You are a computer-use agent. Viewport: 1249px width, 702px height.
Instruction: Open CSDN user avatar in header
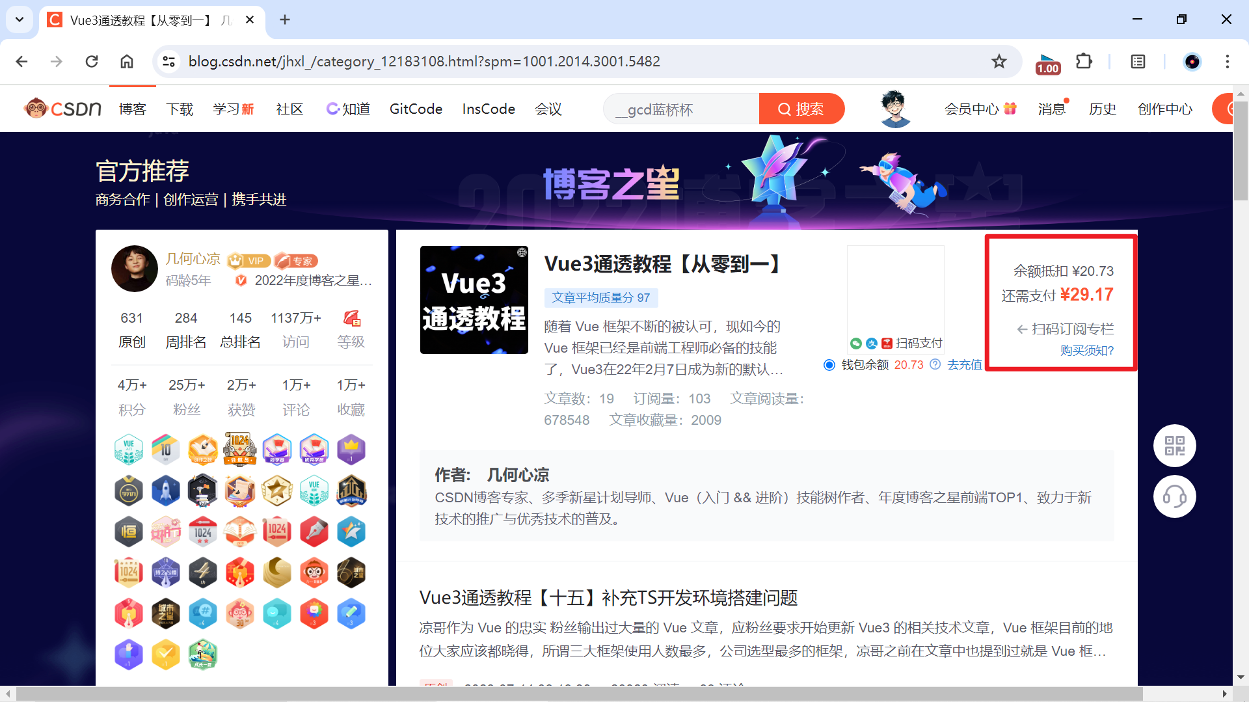[x=895, y=109]
